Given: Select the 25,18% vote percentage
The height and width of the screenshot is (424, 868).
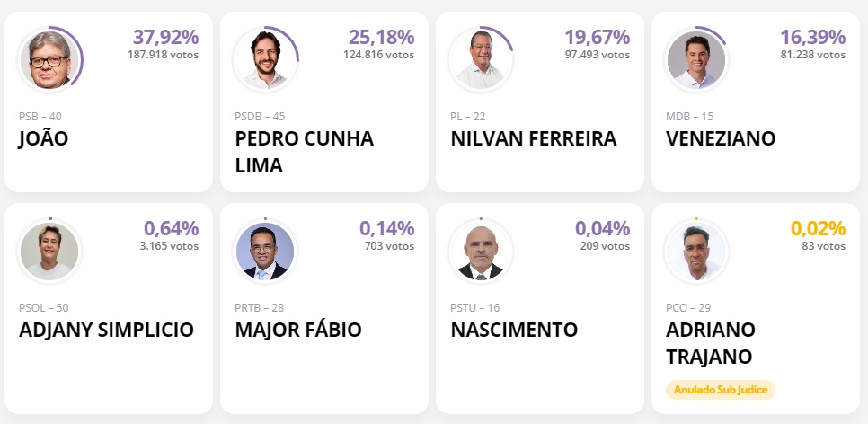Looking at the screenshot, I should click(381, 37).
